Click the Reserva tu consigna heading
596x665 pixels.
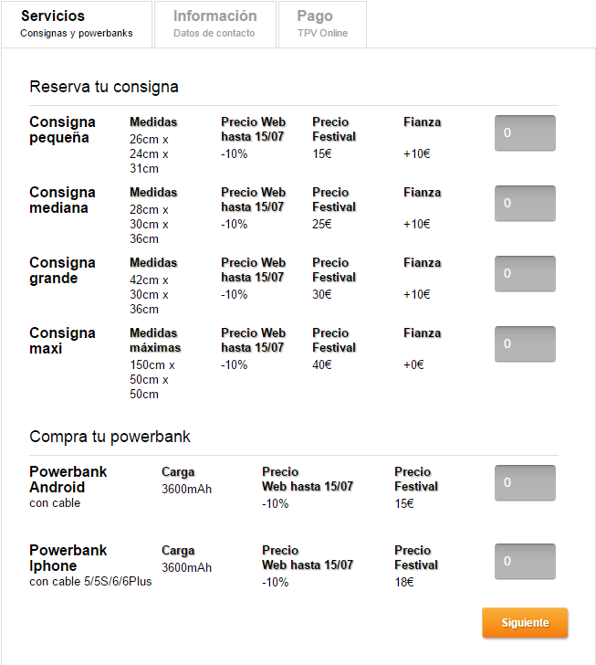point(104,87)
